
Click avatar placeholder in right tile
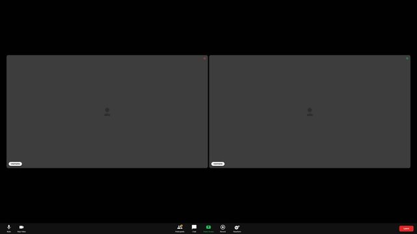[310, 112]
